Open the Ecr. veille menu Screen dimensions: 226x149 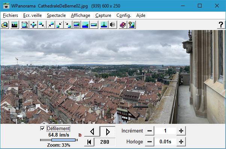(32, 15)
